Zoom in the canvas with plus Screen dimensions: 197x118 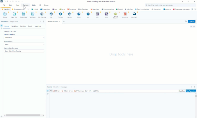pos(194,27)
